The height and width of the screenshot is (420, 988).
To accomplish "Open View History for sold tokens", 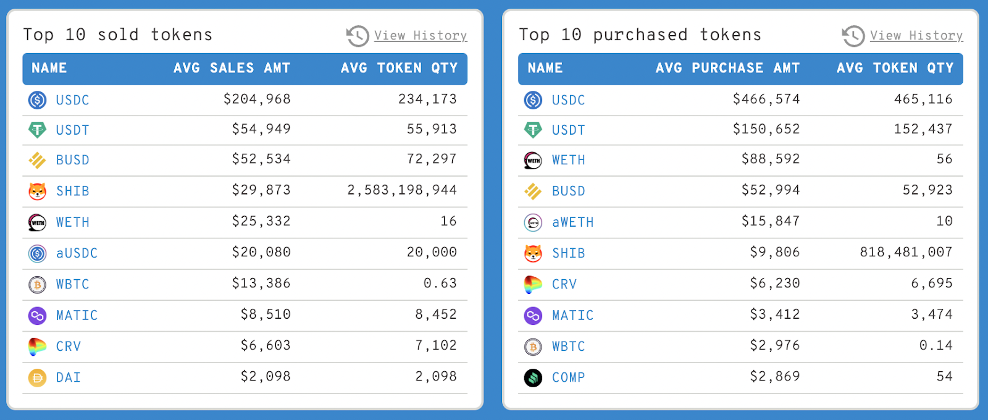I will coord(421,36).
